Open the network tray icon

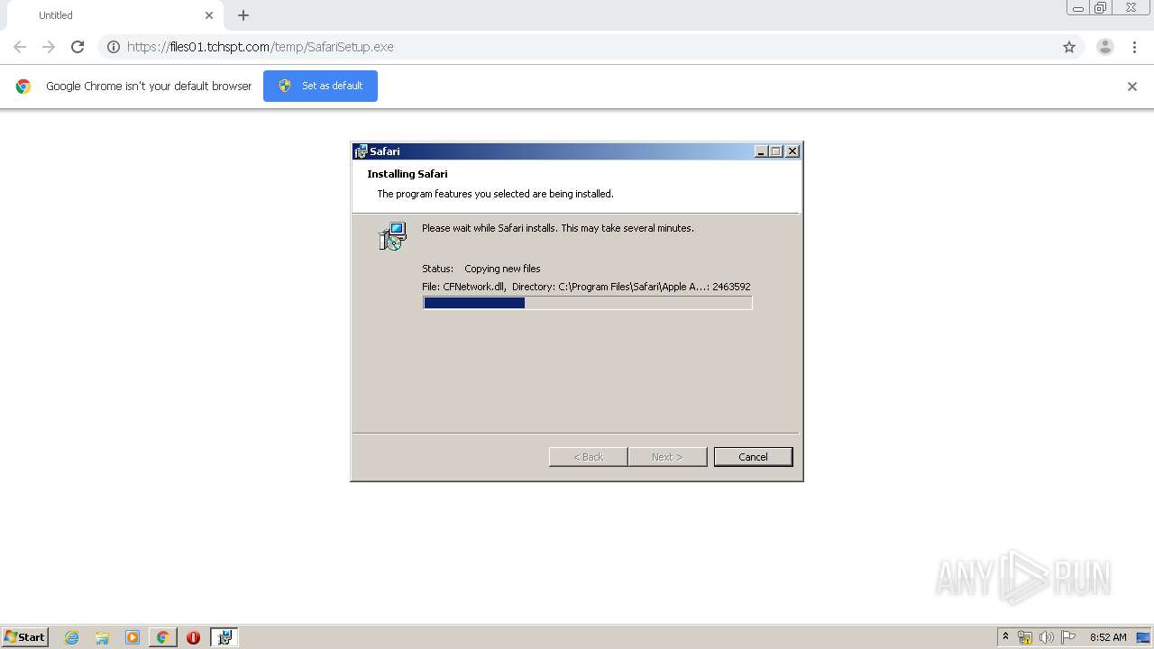click(1025, 637)
